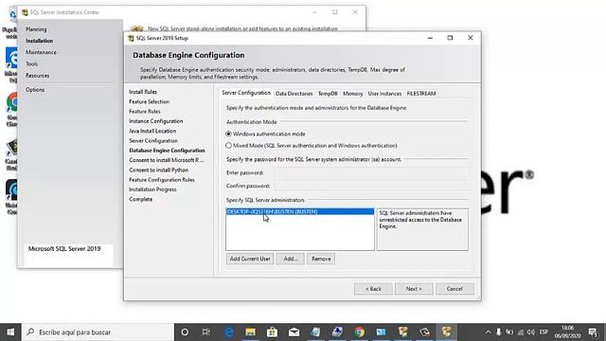Click Install Rules step in setup sidebar

tap(143, 92)
